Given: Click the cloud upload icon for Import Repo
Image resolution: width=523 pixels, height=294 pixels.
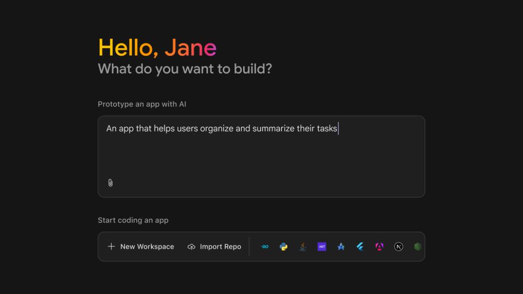Looking at the screenshot, I should click(191, 247).
